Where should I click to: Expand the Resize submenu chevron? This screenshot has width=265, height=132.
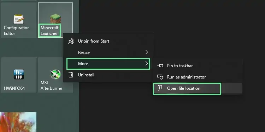147,52
